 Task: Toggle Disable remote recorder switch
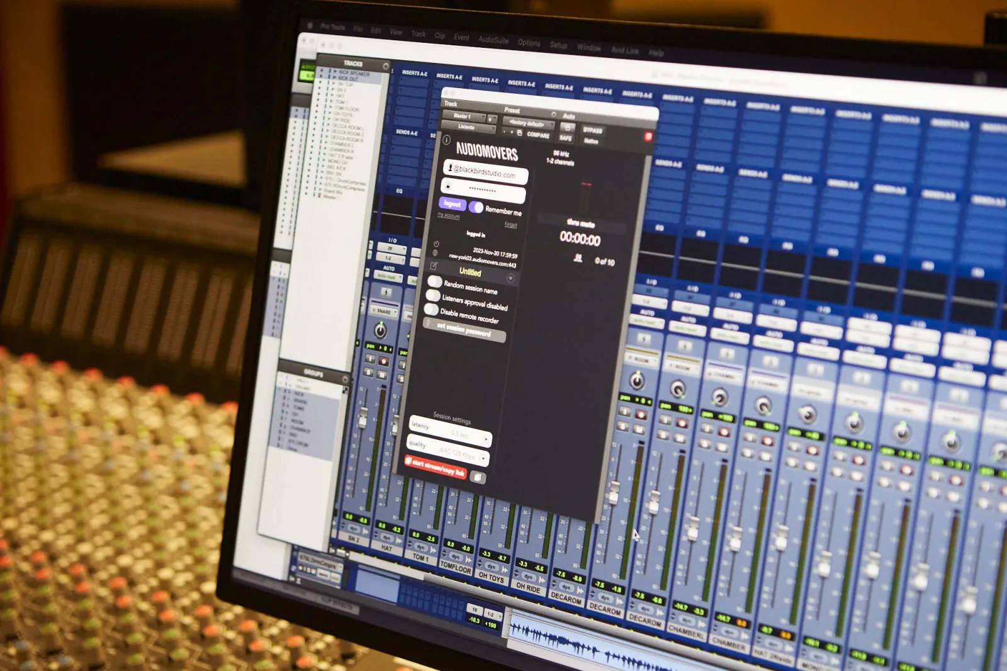(x=431, y=309)
